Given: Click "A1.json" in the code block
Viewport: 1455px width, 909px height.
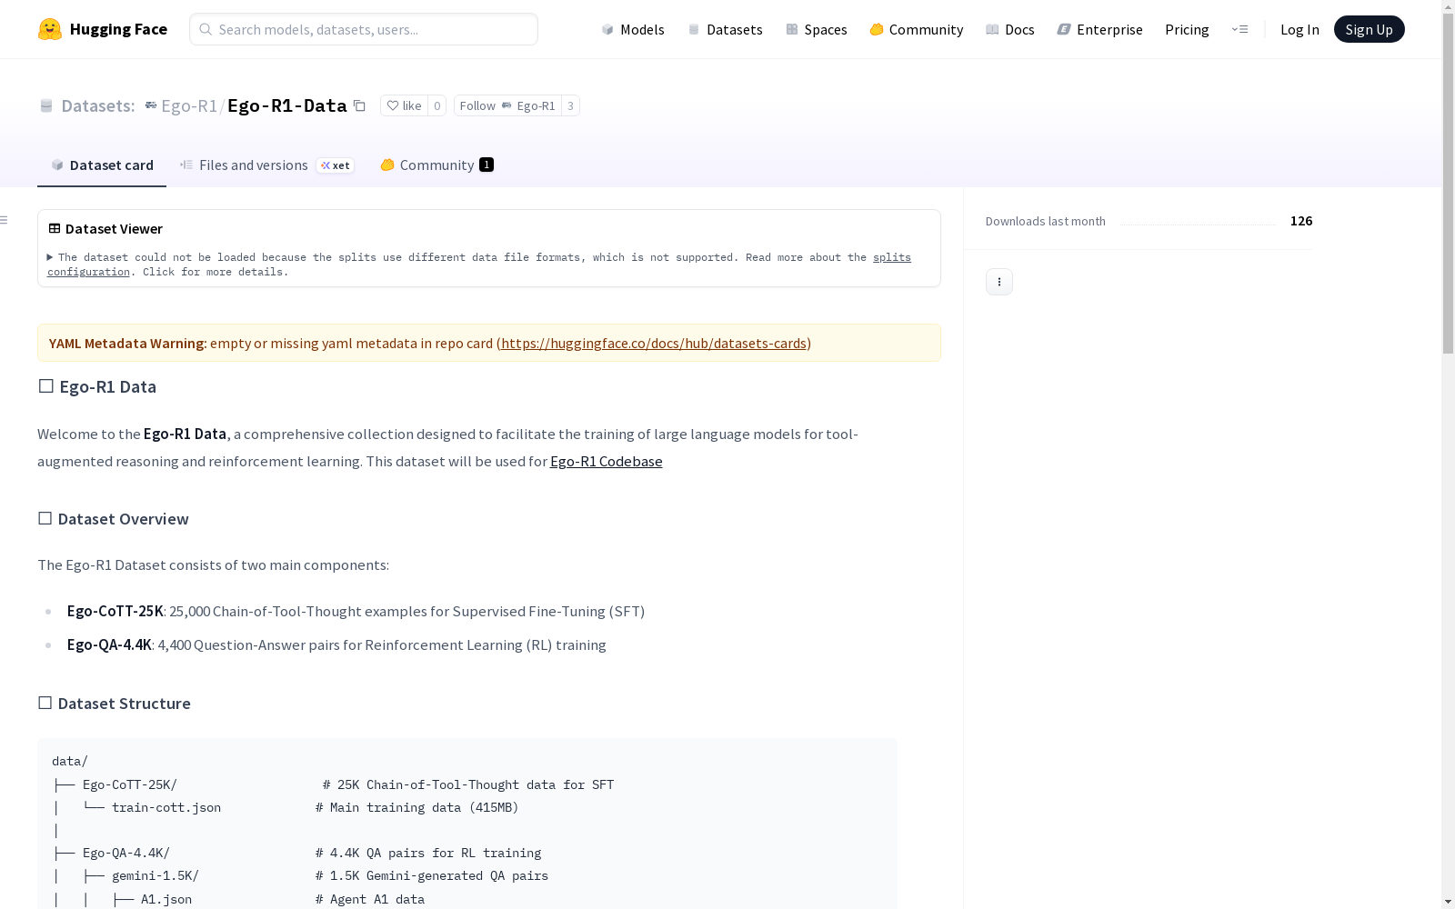Looking at the screenshot, I should pos(166,899).
